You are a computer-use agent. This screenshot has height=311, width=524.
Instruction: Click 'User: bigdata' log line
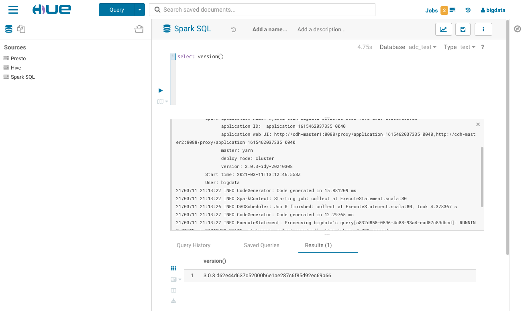point(222,182)
